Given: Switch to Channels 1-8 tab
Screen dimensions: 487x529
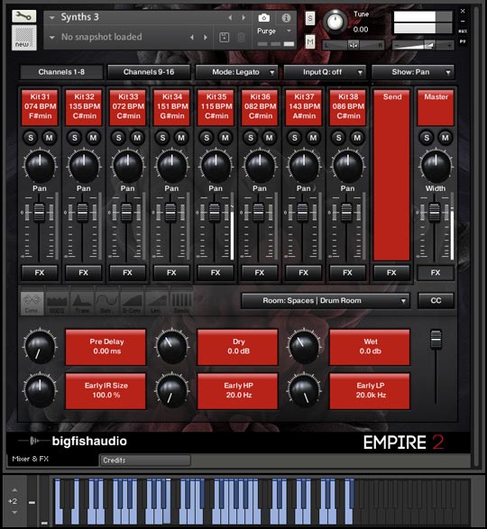Looking at the screenshot, I should coord(61,72).
